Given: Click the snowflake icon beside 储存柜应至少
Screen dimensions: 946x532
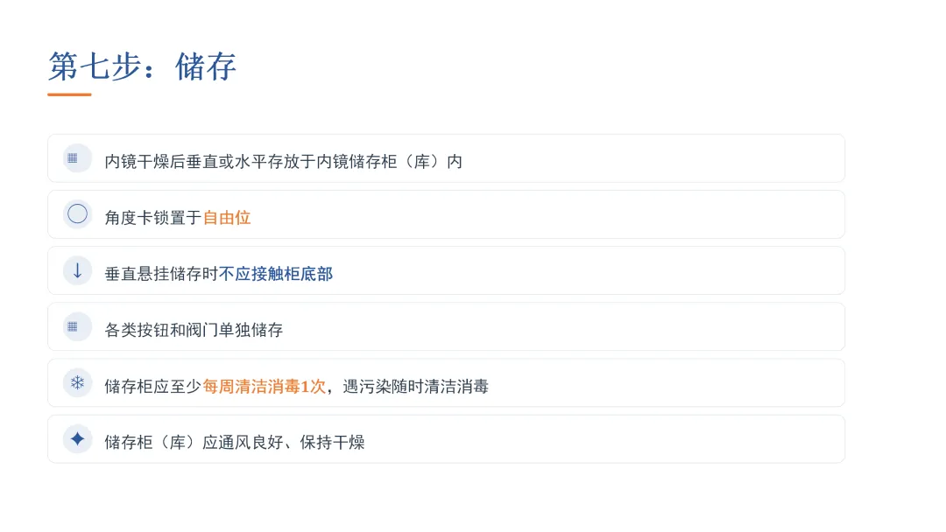Looking at the screenshot, I should point(77,382).
